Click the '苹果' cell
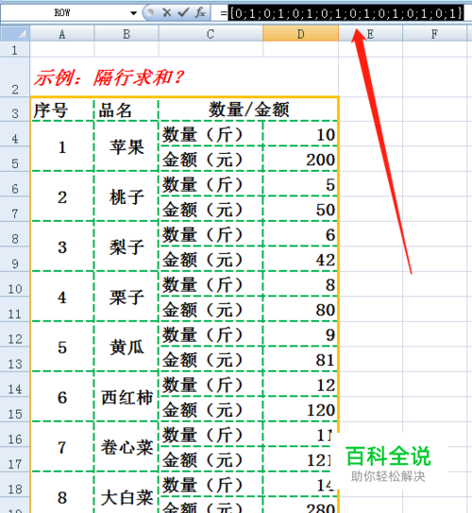The width and height of the screenshot is (472, 513). [126, 146]
